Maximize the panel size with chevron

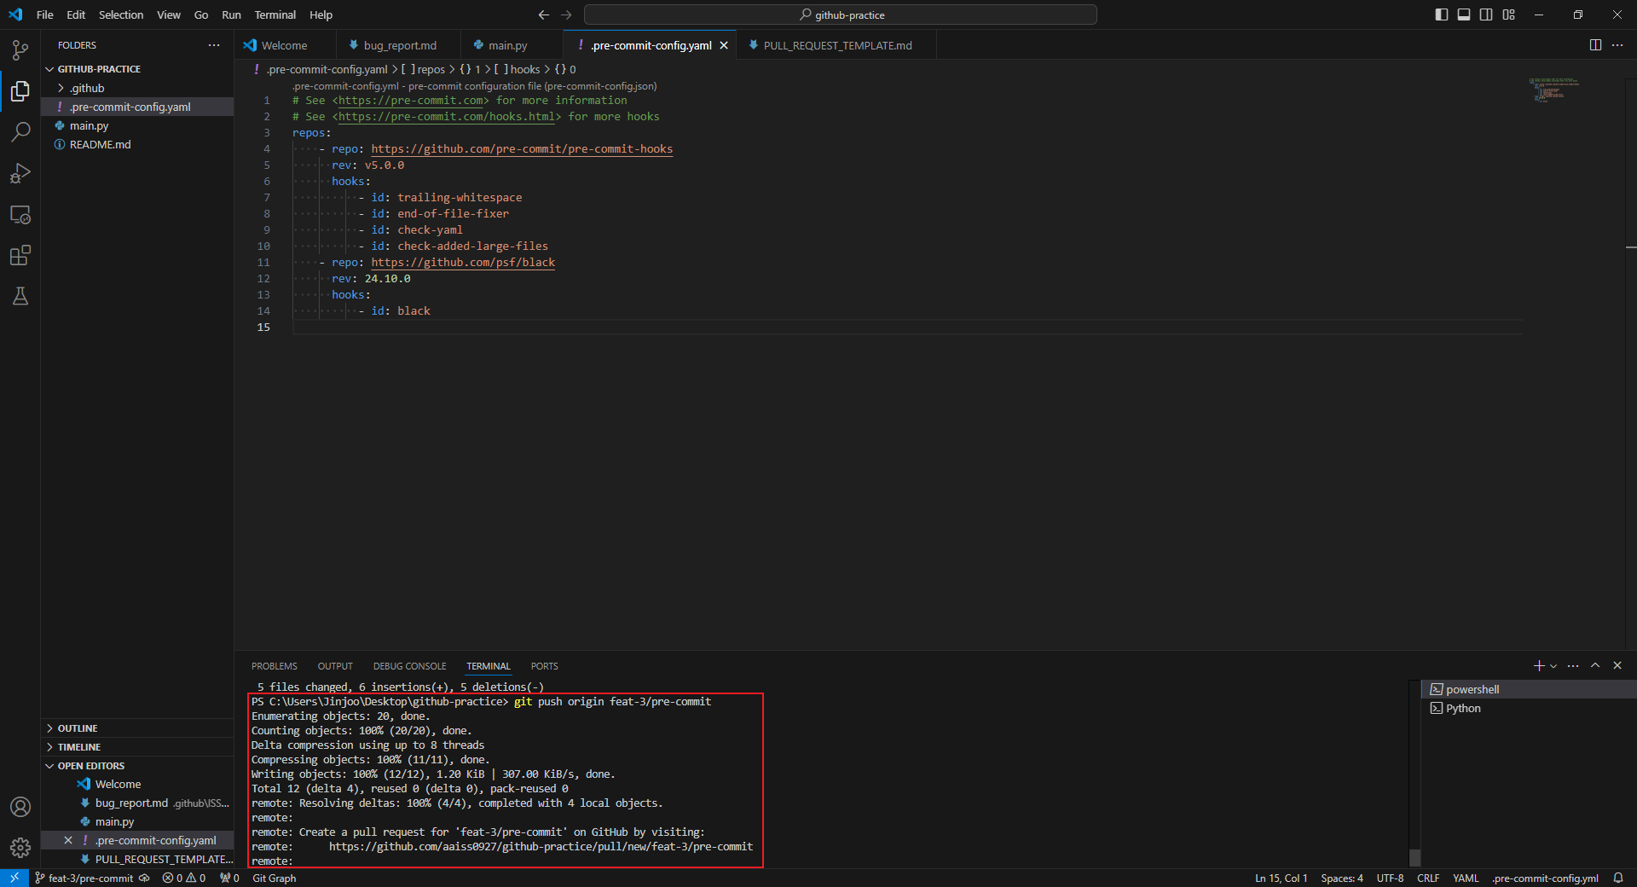1595,665
